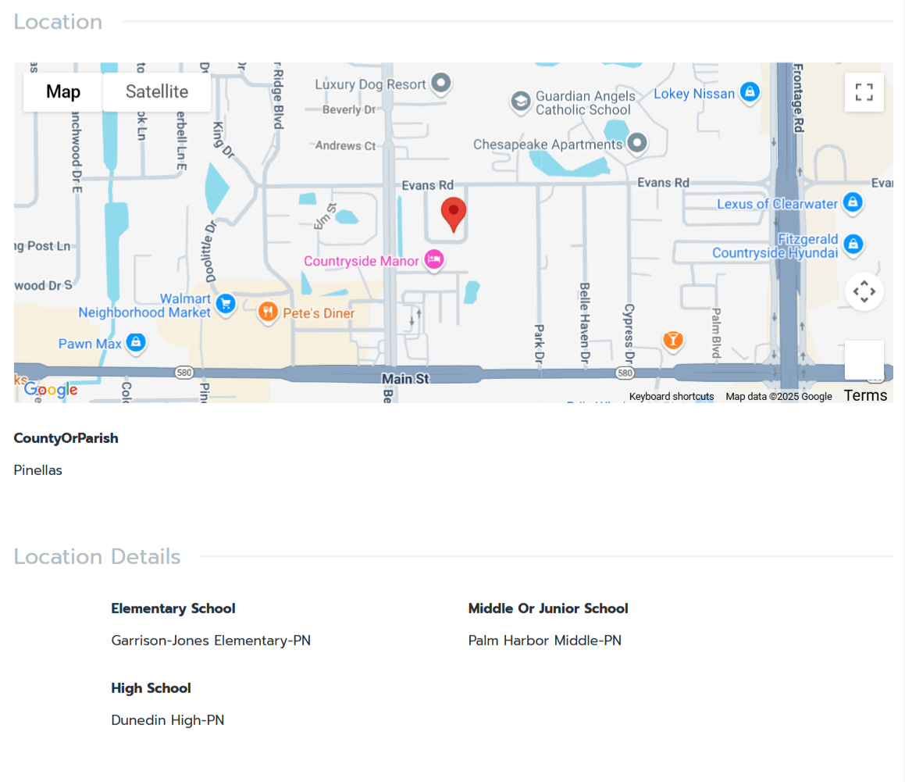Click the Lokey Nissan marker
This screenshot has width=905, height=782.
tap(750, 92)
